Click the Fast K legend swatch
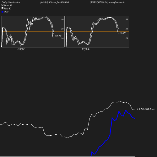157x157 pixels. tap(3, 8)
